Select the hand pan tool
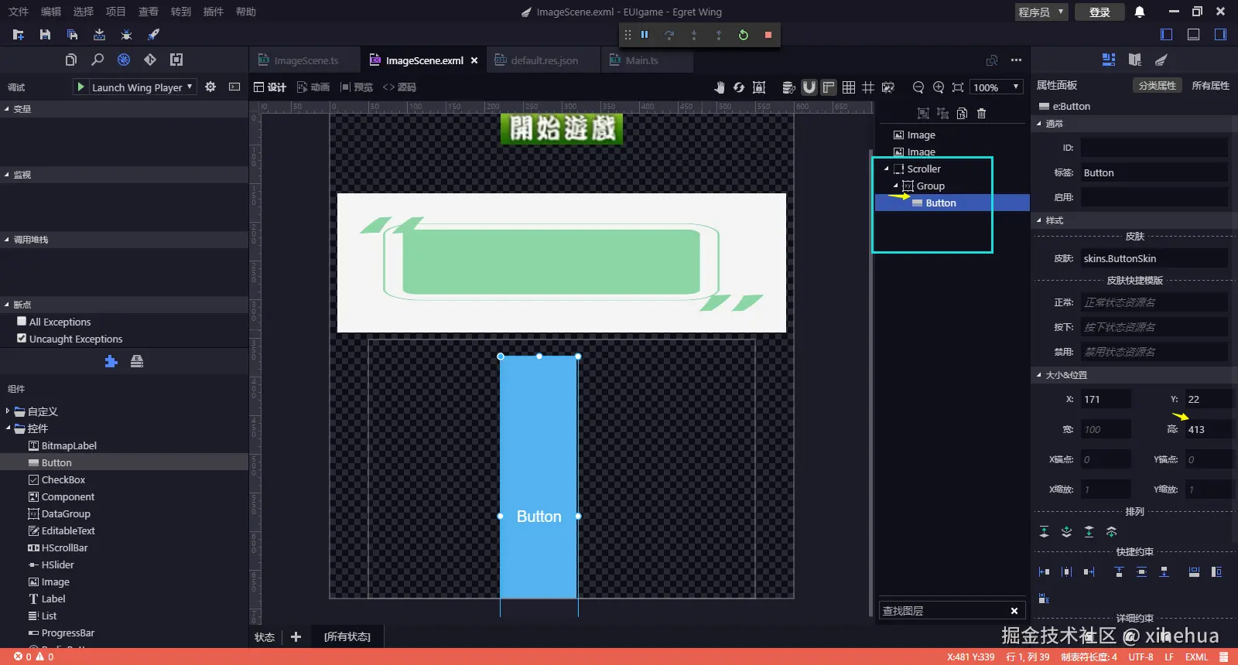 point(719,87)
